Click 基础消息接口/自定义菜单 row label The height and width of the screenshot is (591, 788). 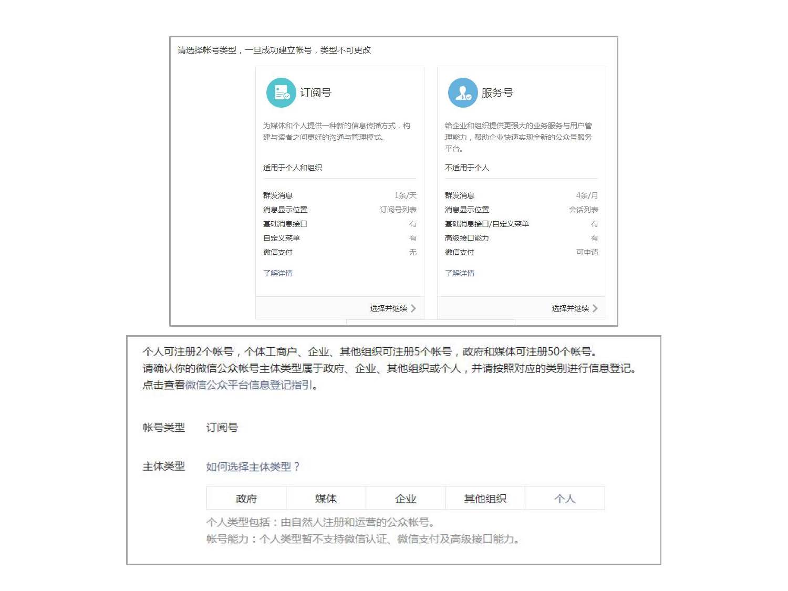tap(487, 224)
